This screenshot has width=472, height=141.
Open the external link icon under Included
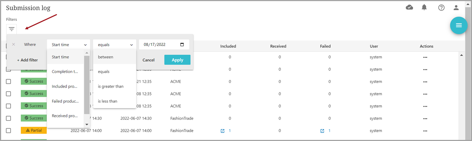click(x=223, y=131)
